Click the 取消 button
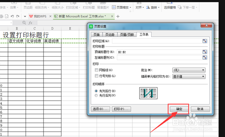 pyautogui.click(x=200, y=109)
